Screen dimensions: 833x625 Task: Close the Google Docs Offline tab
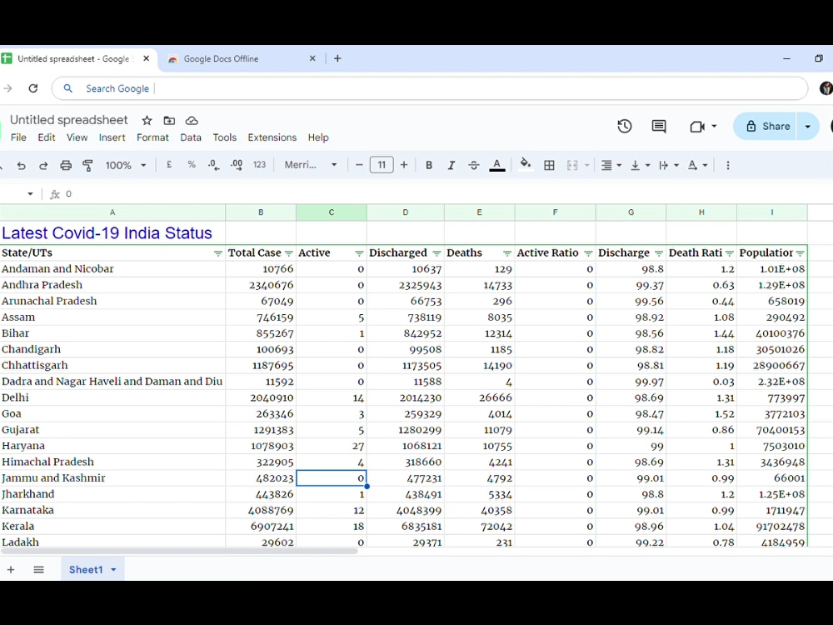[312, 58]
